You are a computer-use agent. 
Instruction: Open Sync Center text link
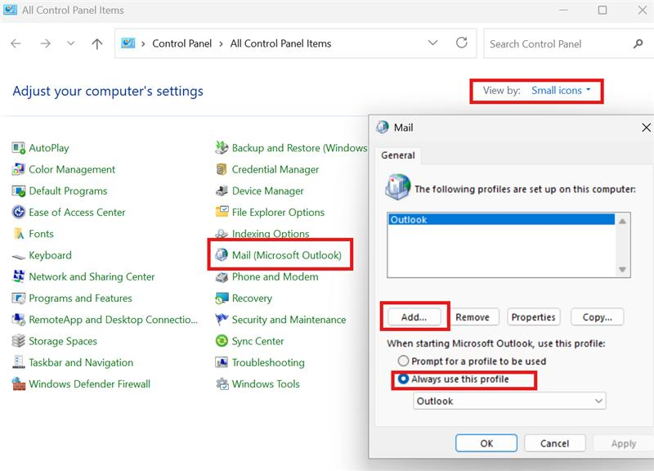tap(258, 341)
